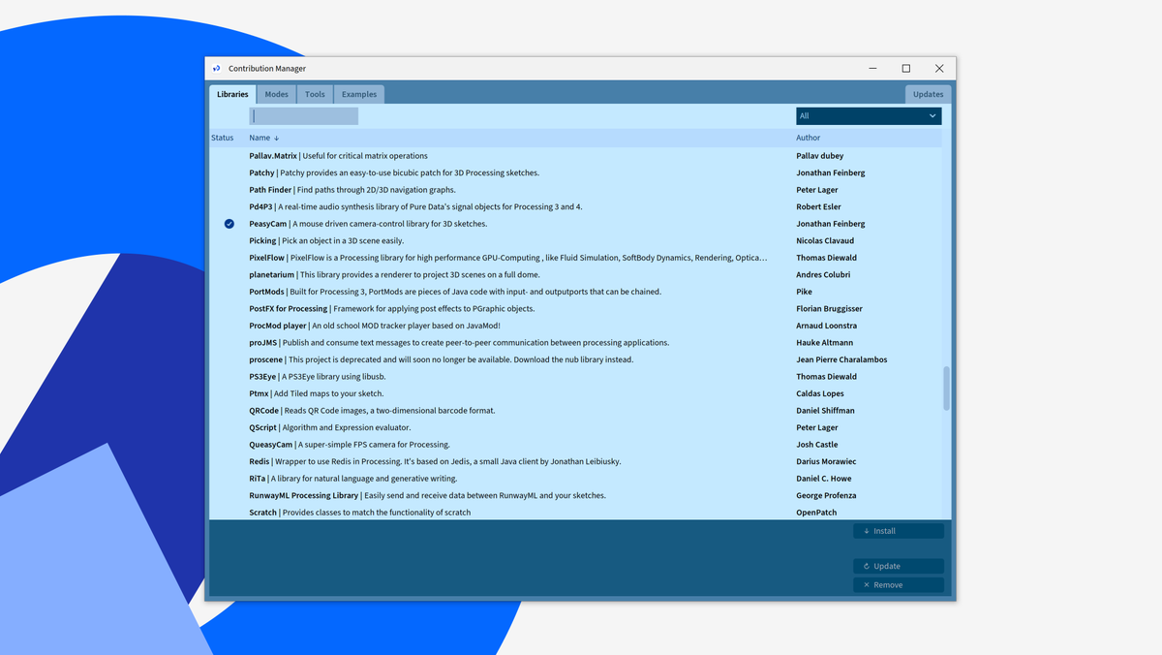Click author Andres Colubri
Viewport: 1162px width, 655px height.
coord(823,274)
